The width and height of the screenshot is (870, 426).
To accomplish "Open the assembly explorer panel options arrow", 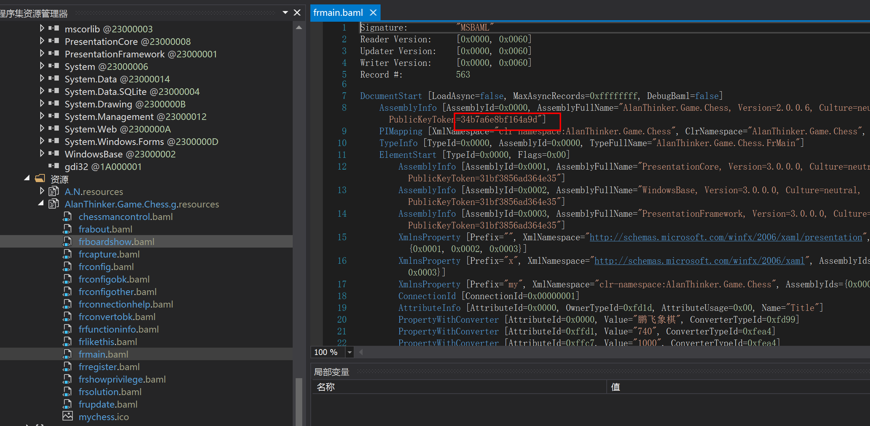I will coord(285,13).
